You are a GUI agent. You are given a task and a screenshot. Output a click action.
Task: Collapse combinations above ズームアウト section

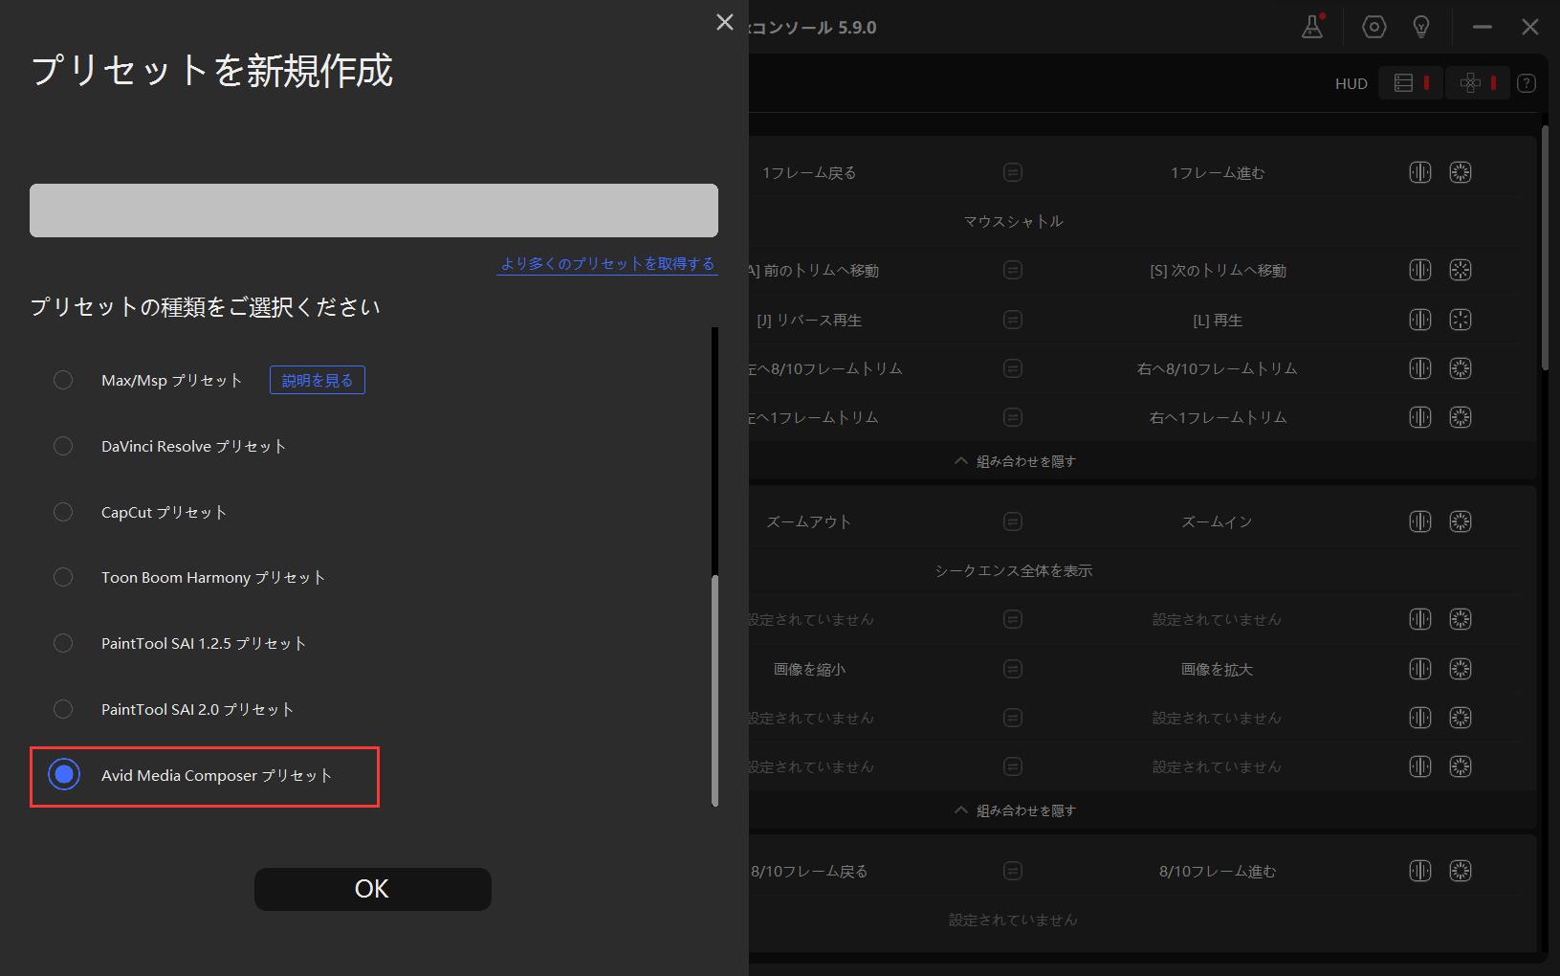[x=1014, y=461]
